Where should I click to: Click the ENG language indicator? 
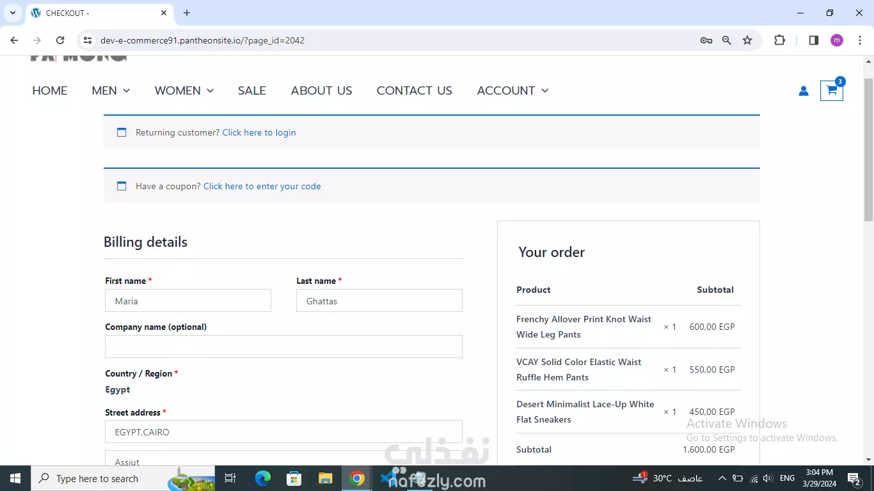click(x=788, y=478)
